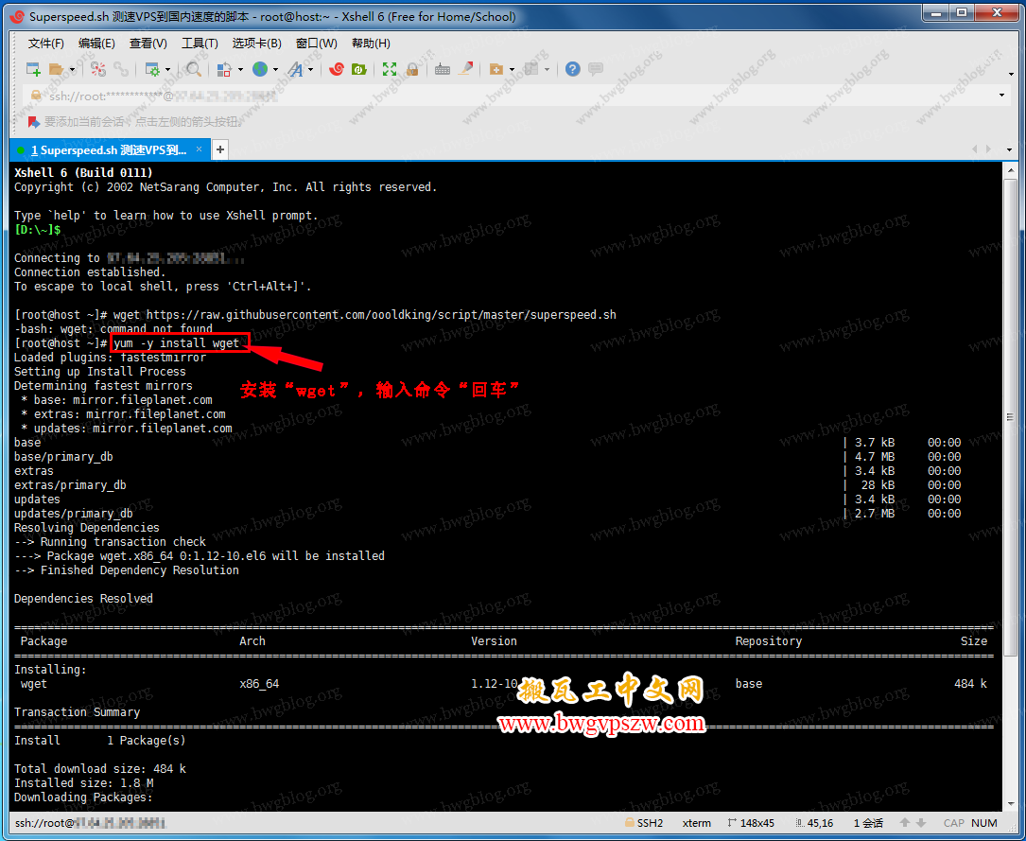Click the chat feedback bubble icon
Screen dimensions: 1026x841
coord(596,69)
